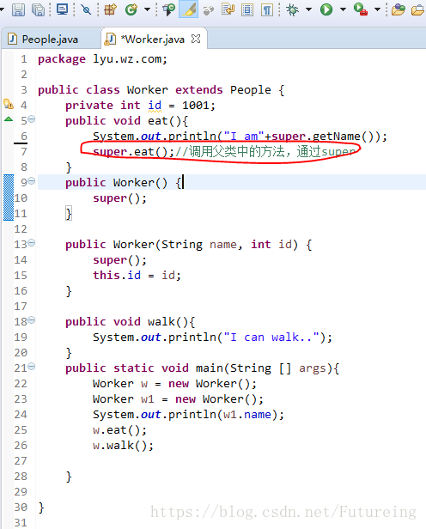Click 'args' parameter on line 21
The height and width of the screenshot is (529, 426).
(313, 368)
